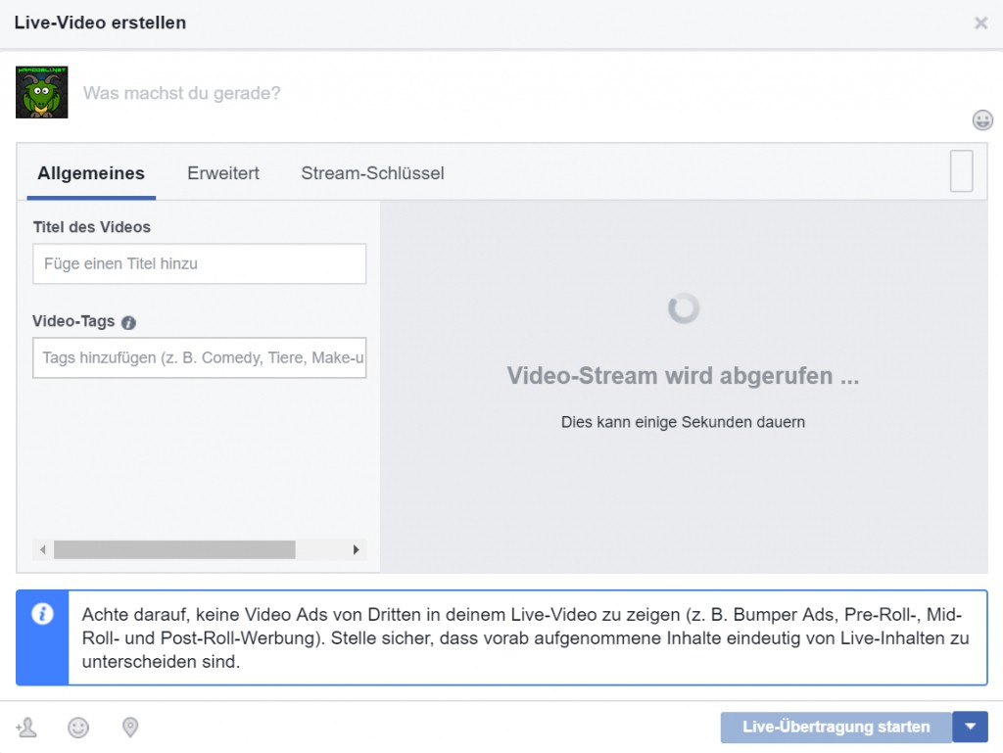Click the emoji smiley in the post composer
The image size is (1003, 753).
(981, 119)
